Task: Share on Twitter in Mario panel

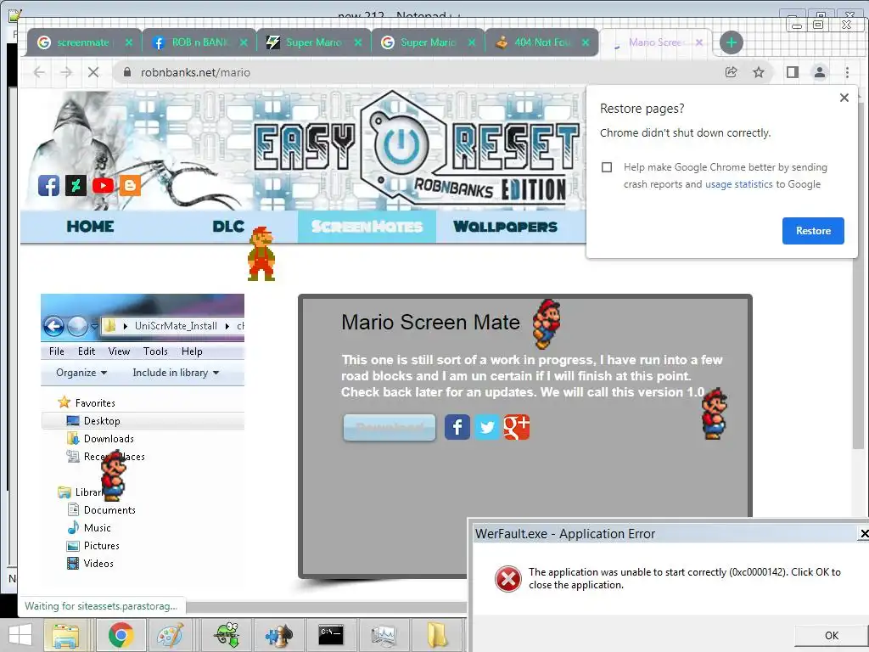Action: click(486, 428)
